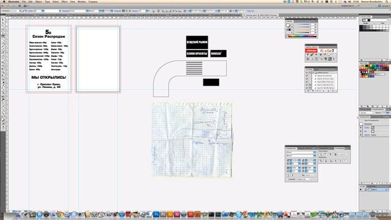
Task: Click the Trim pathfinder icon
Action: pyautogui.click(x=326, y=161)
